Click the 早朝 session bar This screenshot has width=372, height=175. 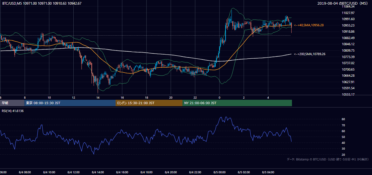tap(12, 103)
